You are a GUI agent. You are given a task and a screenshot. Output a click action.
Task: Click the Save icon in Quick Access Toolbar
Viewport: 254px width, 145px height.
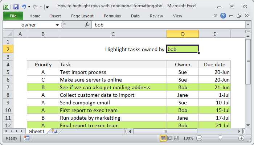click(16, 7)
